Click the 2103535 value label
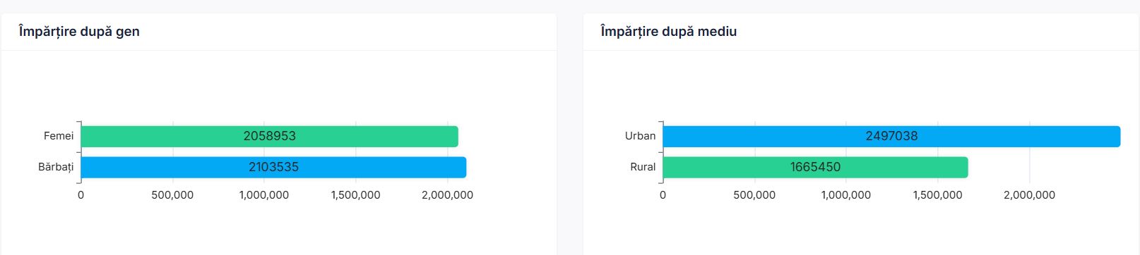Screen dimensions: 1140x255 click(273, 167)
